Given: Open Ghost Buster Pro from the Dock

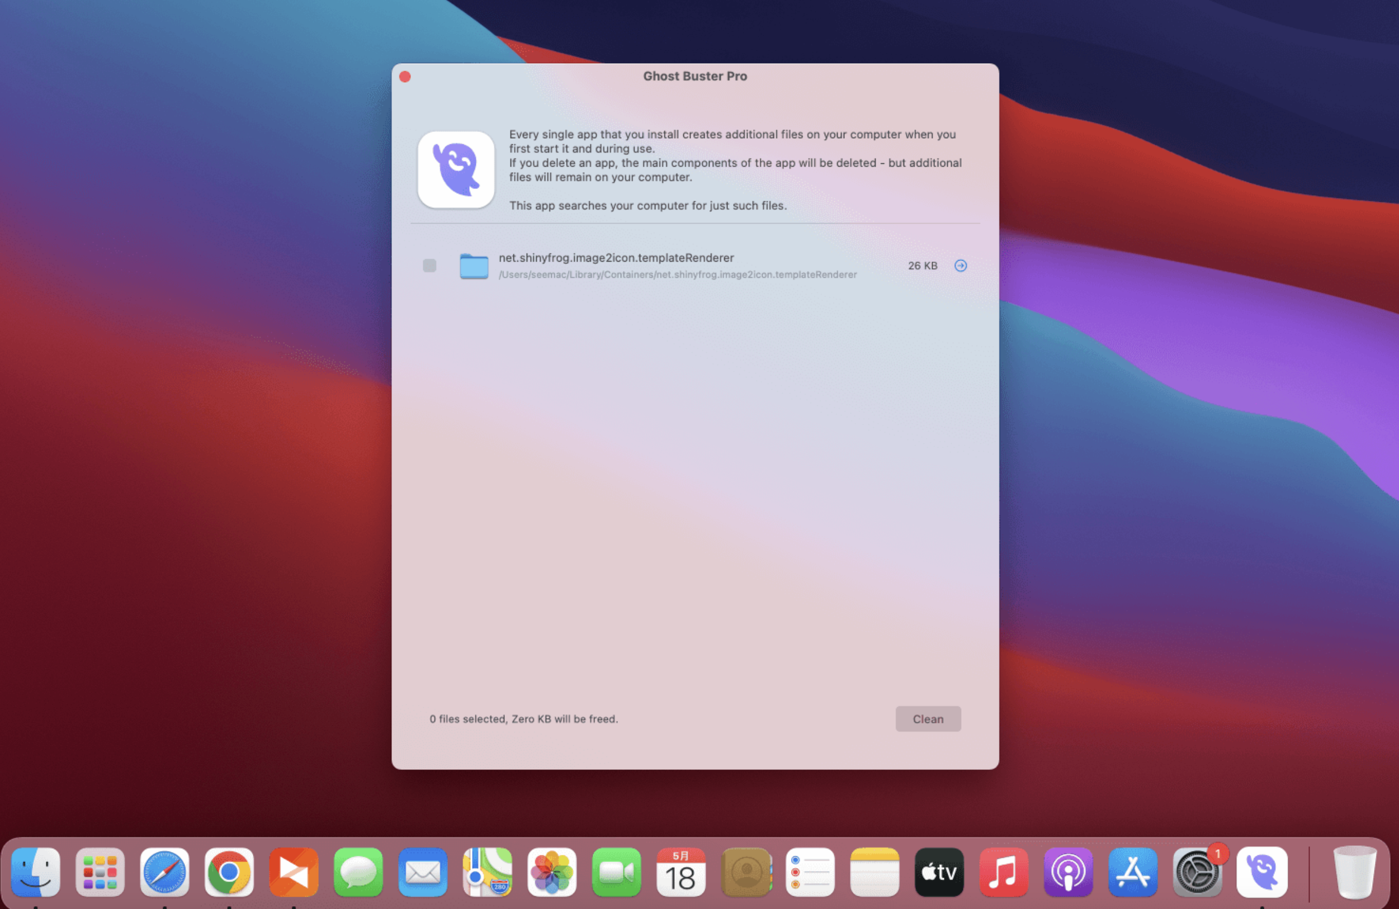Looking at the screenshot, I should point(1263,873).
